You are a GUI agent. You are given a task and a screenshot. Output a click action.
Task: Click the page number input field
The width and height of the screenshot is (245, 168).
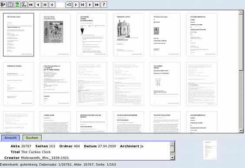[x=60, y=5]
